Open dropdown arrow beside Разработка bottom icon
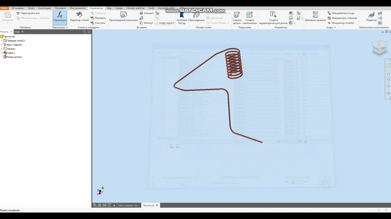Image resolution: width=391 pixels, height=219 pixels. tap(294, 23)
